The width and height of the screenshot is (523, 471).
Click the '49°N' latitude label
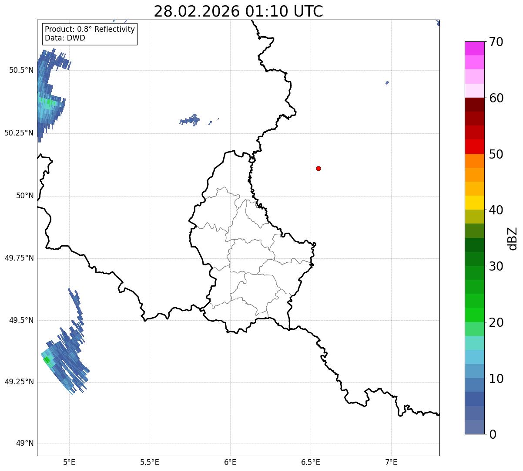[x=25, y=444]
